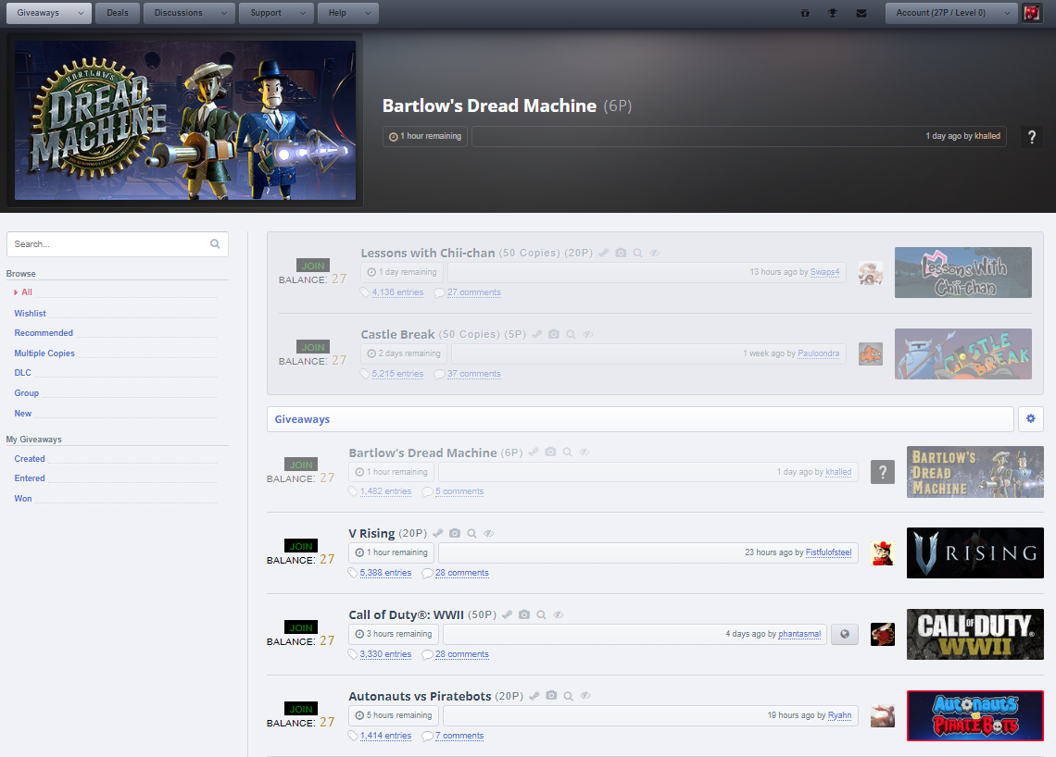Open the Swaps4 user link
The width and height of the screenshot is (1056, 757).
(825, 272)
